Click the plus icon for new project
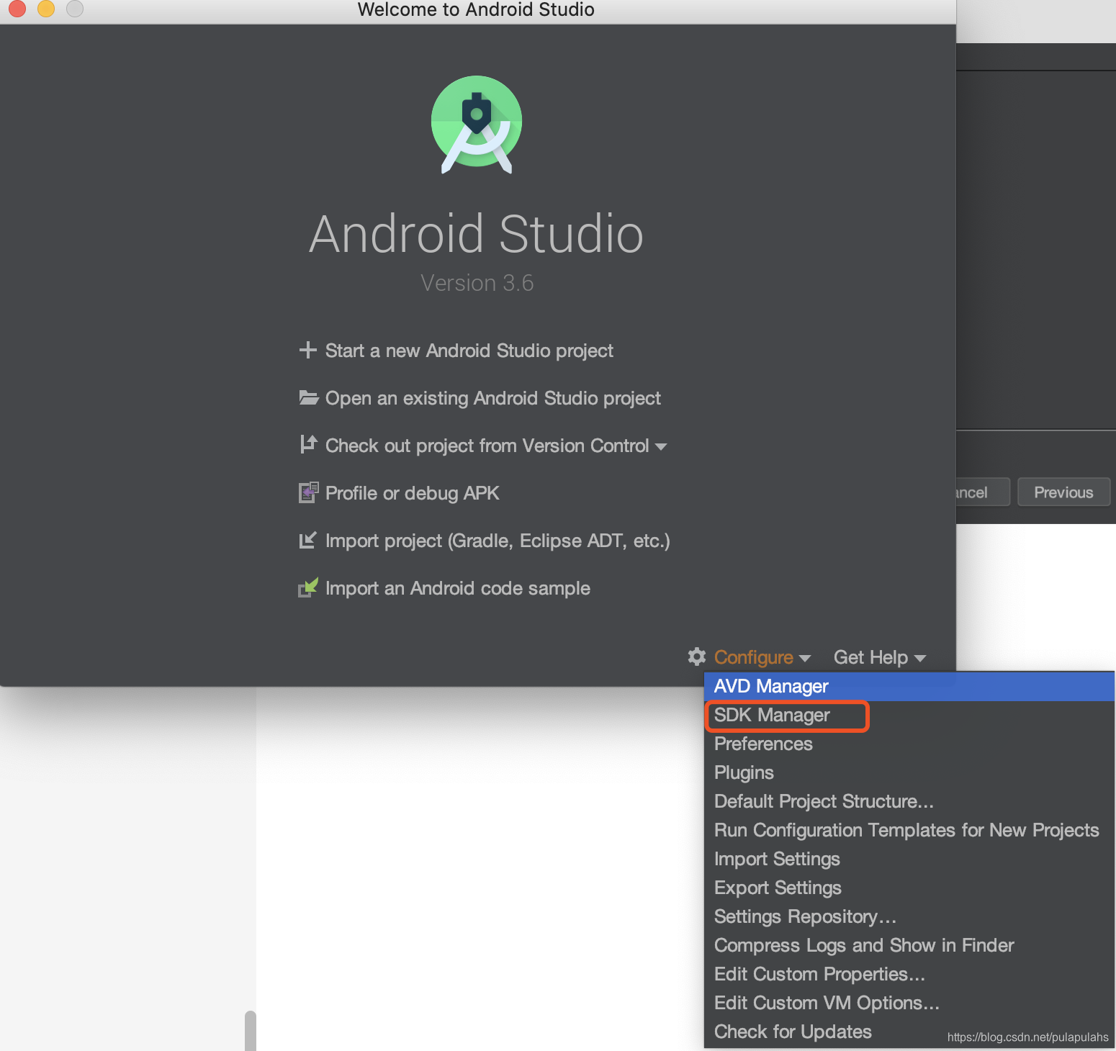This screenshot has height=1051, width=1116. point(308,350)
